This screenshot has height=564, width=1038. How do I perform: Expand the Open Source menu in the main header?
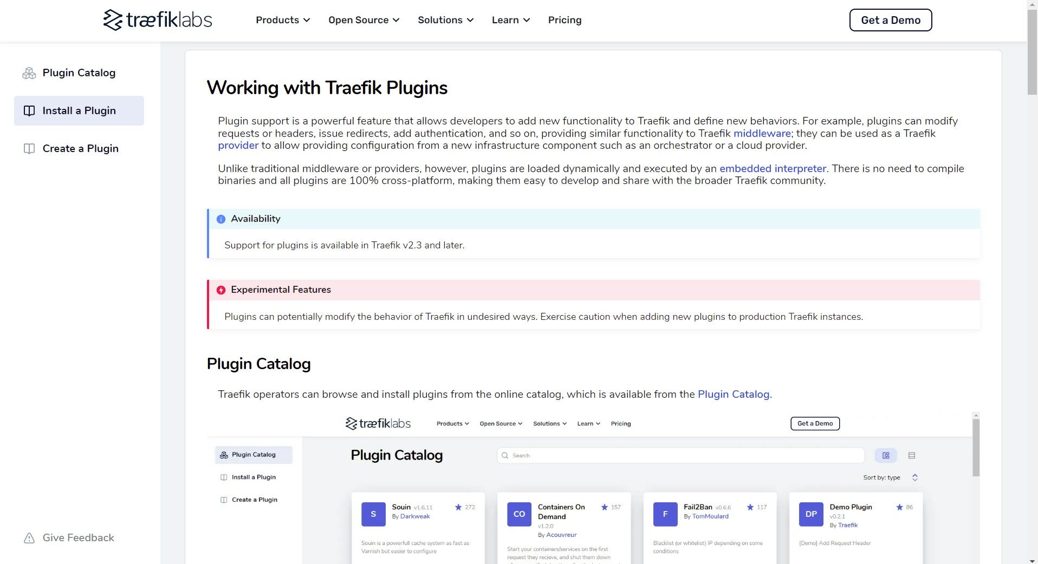click(x=364, y=20)
